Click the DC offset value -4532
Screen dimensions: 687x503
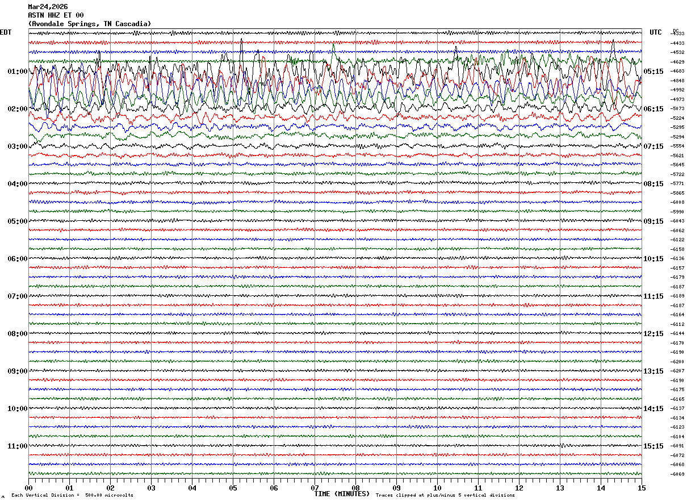(x=678, y=52)
